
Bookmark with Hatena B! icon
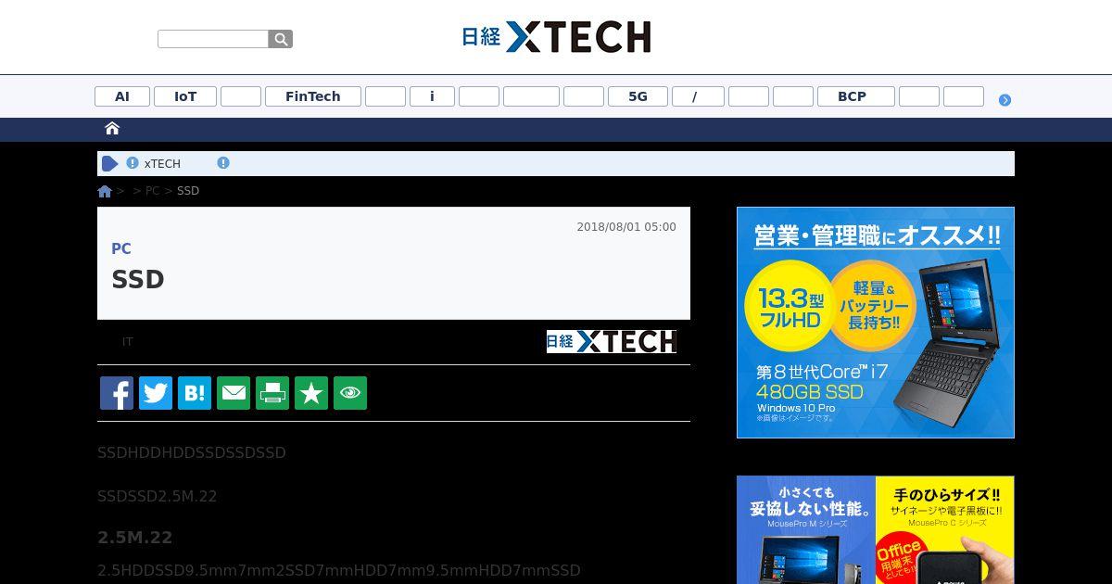[x=195, y=393]
